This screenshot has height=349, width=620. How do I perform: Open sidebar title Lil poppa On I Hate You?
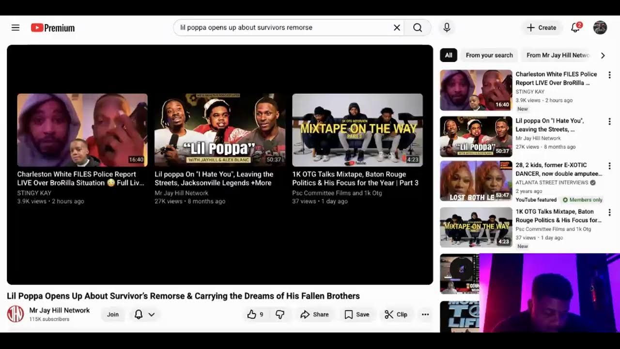coord(550,125)
